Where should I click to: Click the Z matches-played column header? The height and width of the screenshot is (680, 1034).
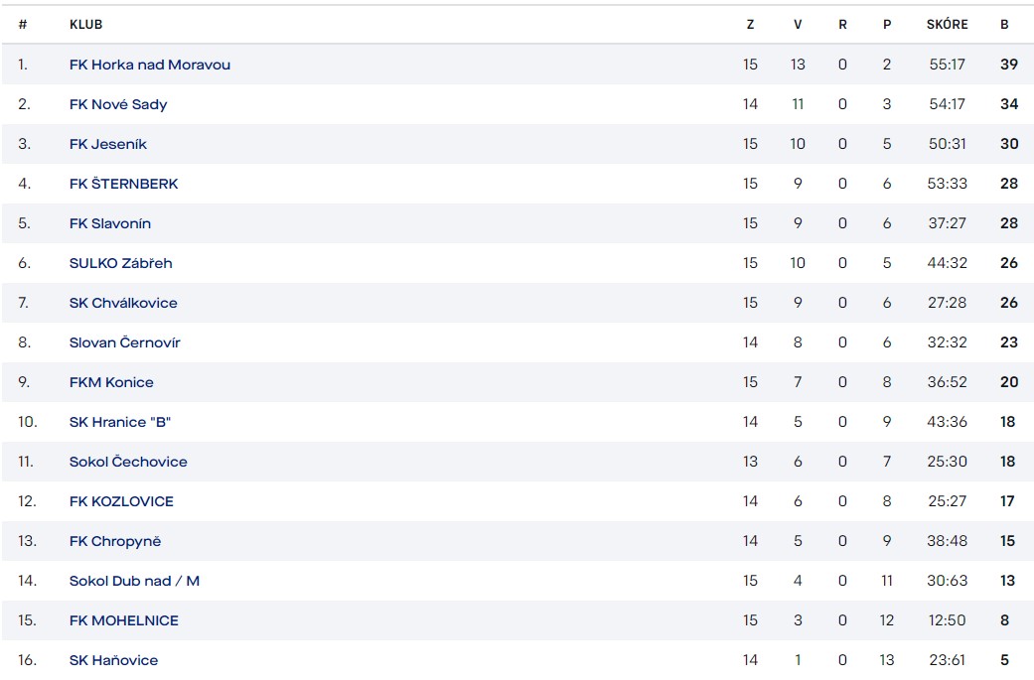tap(750, 25)
